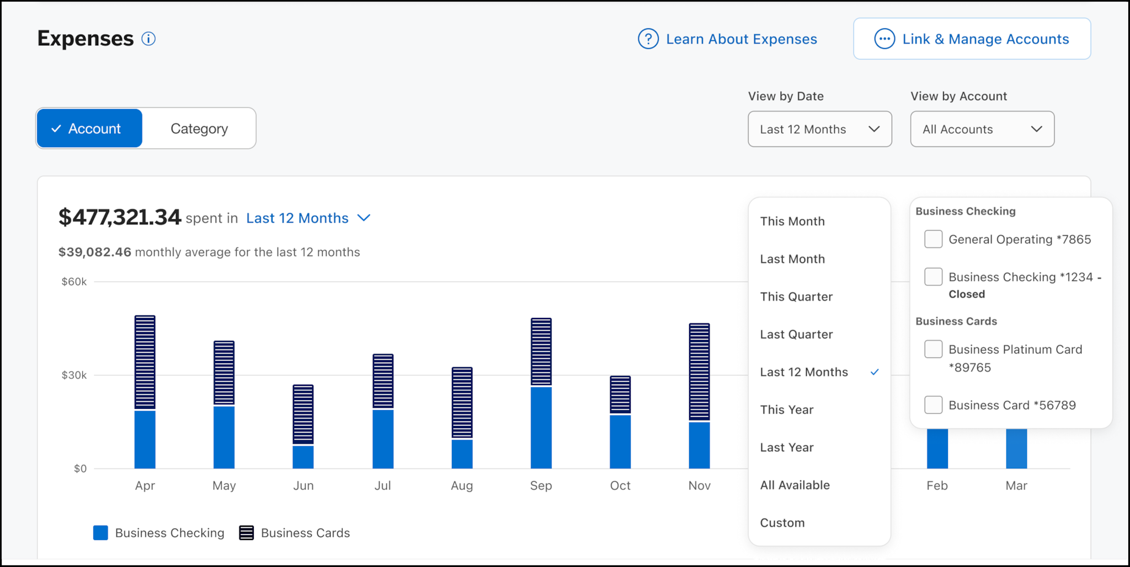Click the Learn About Expenses link
Screen dimensions: 1130x567
[741, 39]
